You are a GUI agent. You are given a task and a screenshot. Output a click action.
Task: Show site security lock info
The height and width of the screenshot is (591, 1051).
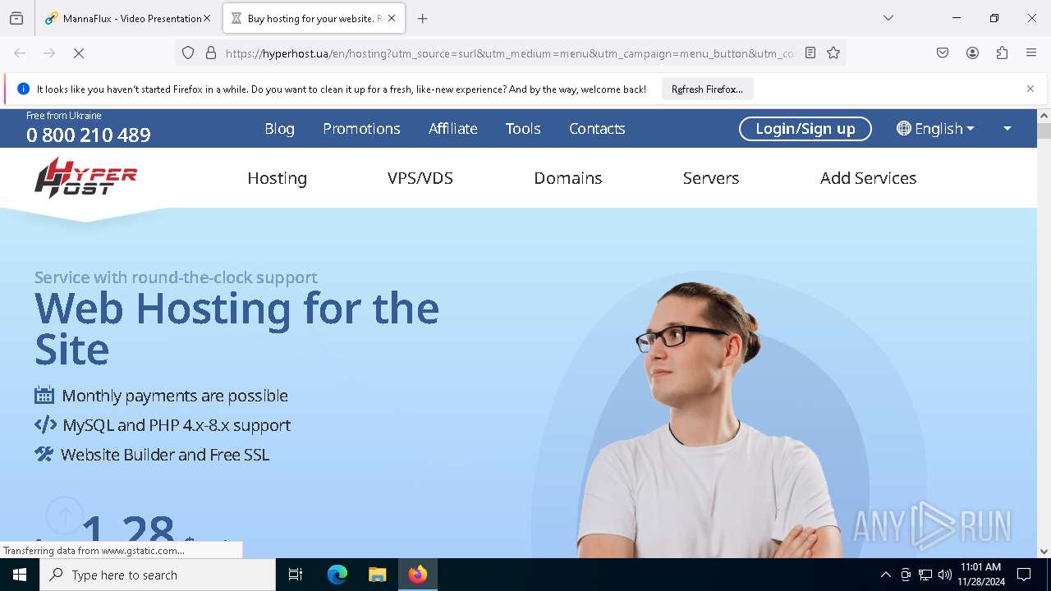(211, 53)
